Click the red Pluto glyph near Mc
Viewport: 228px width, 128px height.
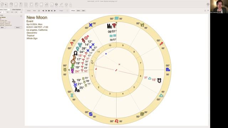click(x=114, y=26)
